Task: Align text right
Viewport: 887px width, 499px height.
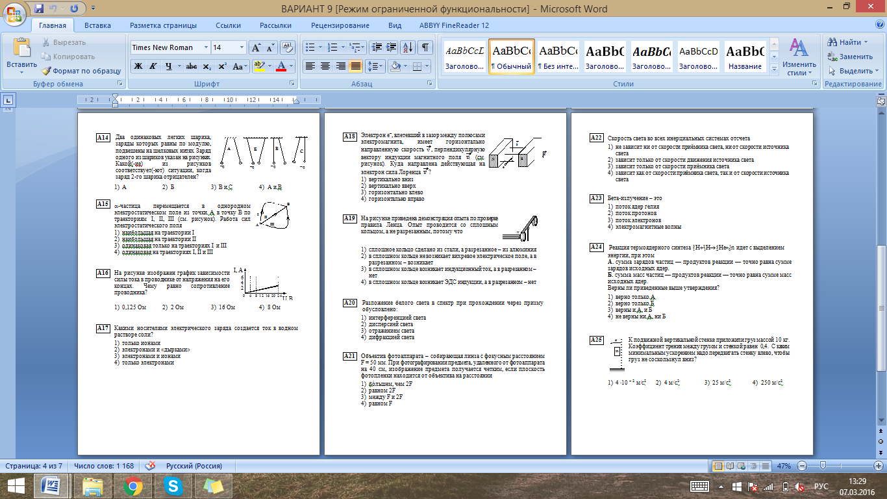Action: tap(340, 66)
